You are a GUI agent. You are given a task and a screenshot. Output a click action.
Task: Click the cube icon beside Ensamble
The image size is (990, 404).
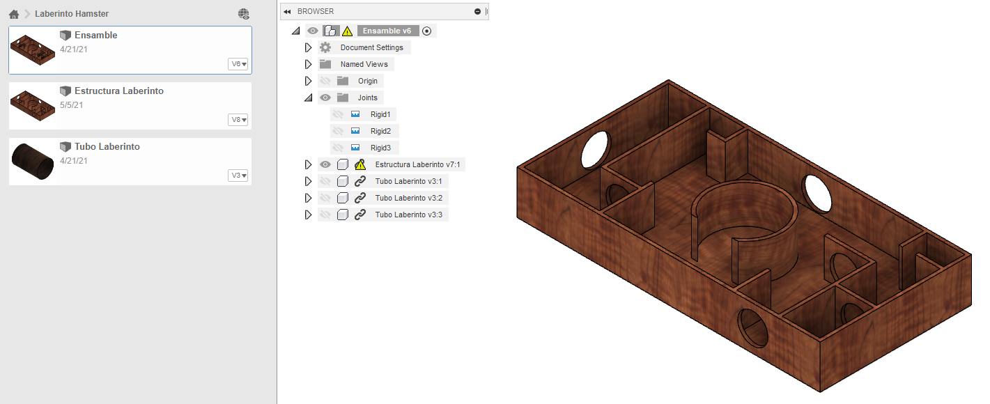tap(65, 36)
